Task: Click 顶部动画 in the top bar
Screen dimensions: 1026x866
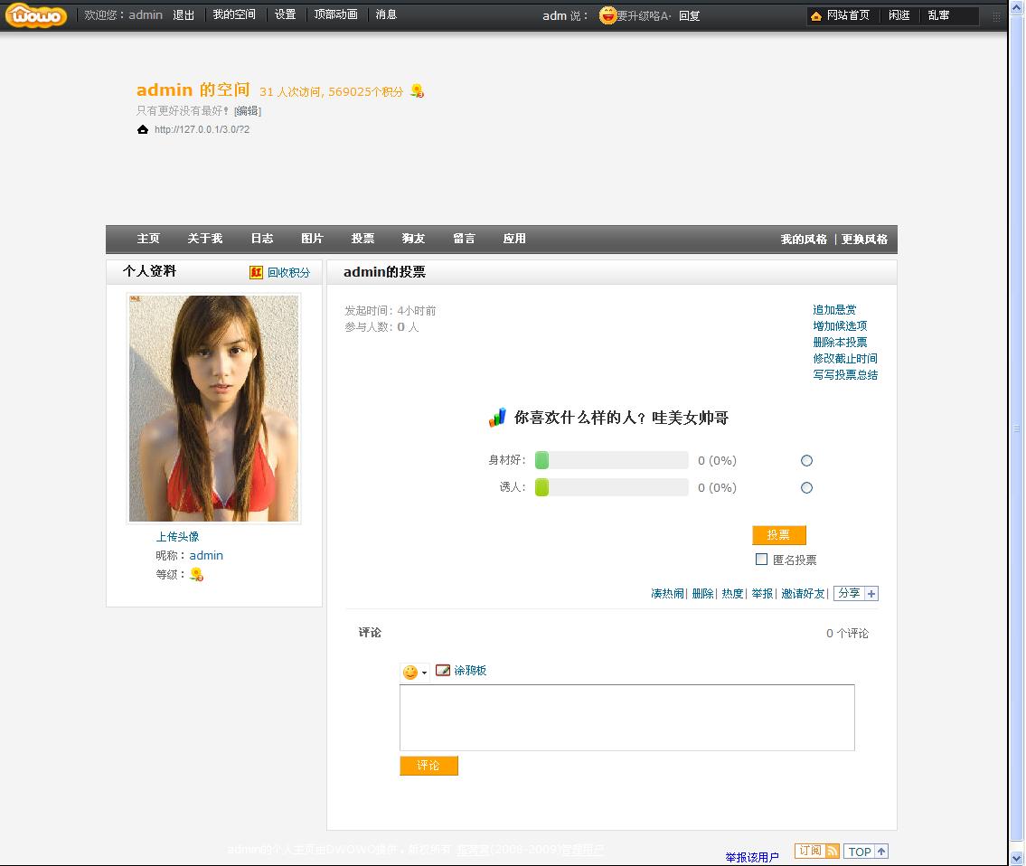Action: 335,14
